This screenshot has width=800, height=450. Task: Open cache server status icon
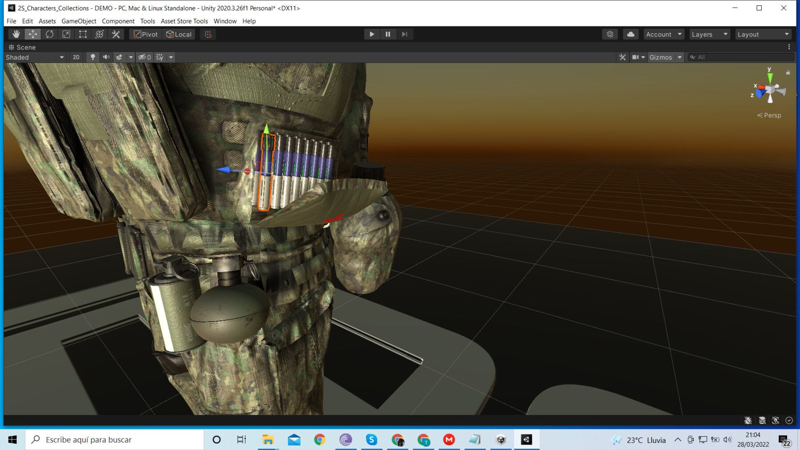(762, 420)
